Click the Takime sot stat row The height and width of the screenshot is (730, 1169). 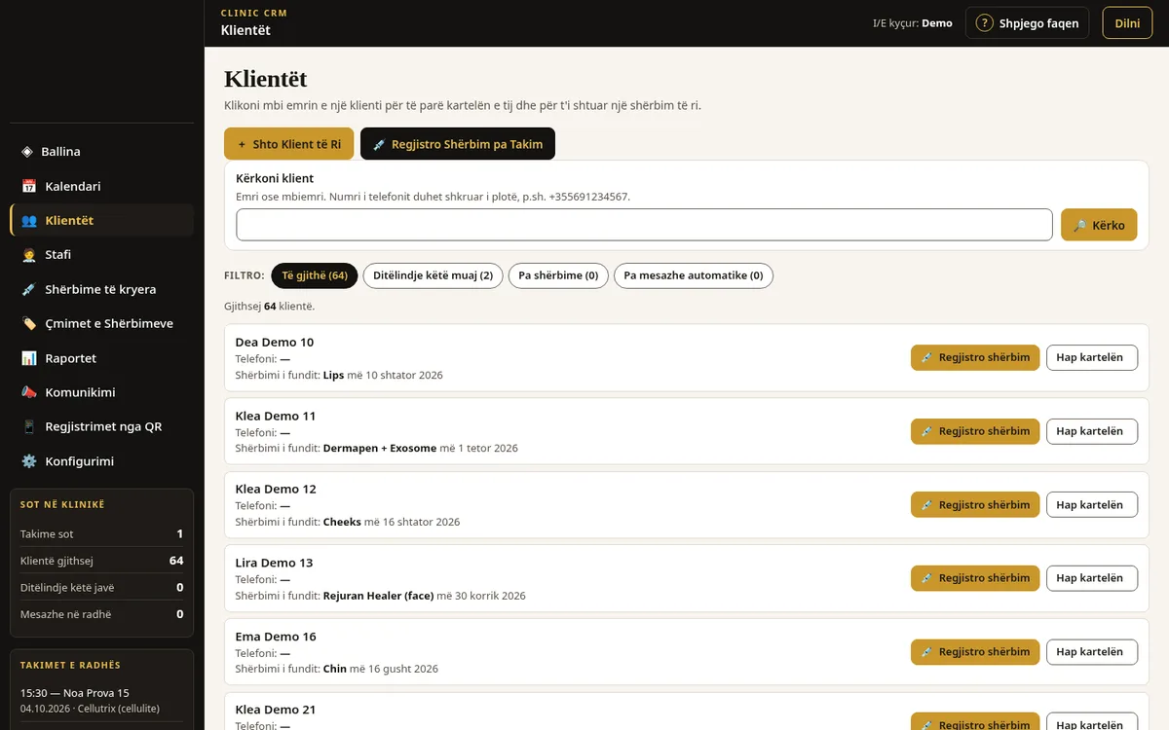(x=101, y=533)
